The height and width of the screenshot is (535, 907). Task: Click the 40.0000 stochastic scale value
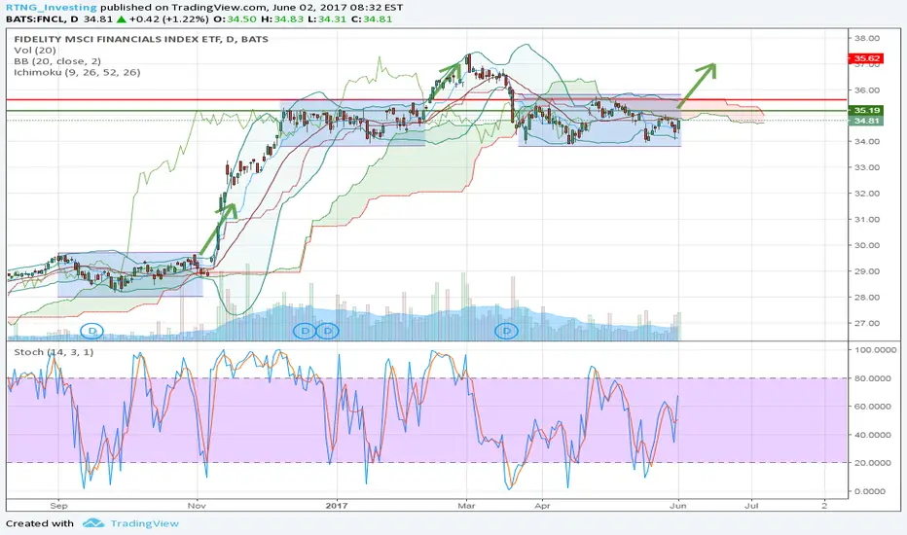pos(874,435)
